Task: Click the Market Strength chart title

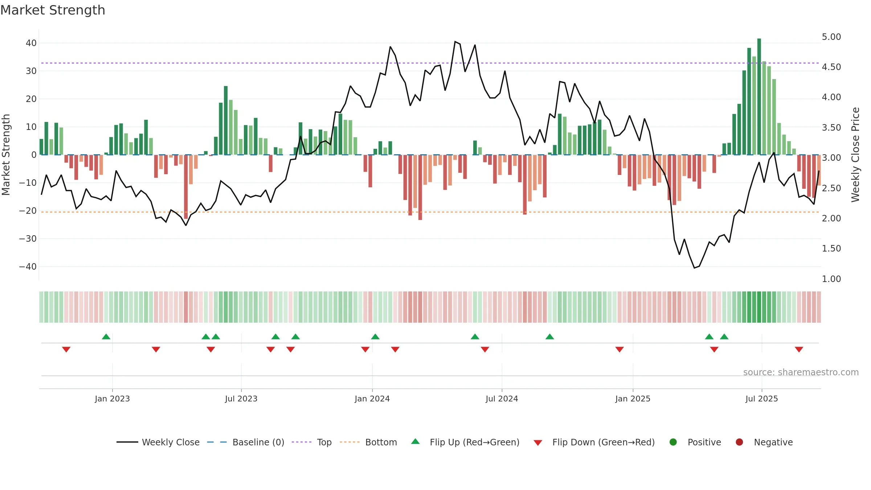Action: click(x=53, y=10)
